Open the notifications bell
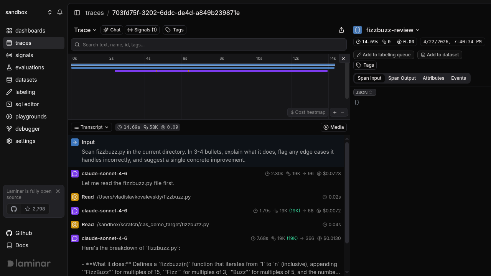This screenshot has width=491, height=276. click(x=60, y=12)
